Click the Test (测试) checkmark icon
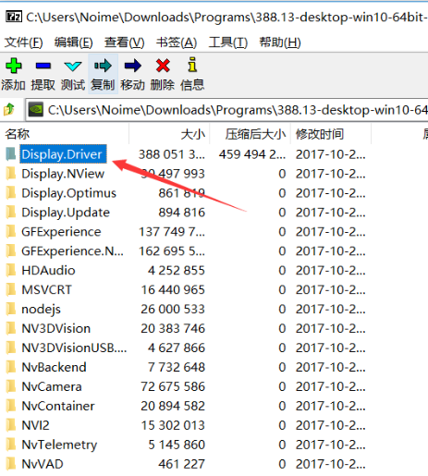Image resolution: width=428 pixels, height=476 pixels. tap(73, 66)
